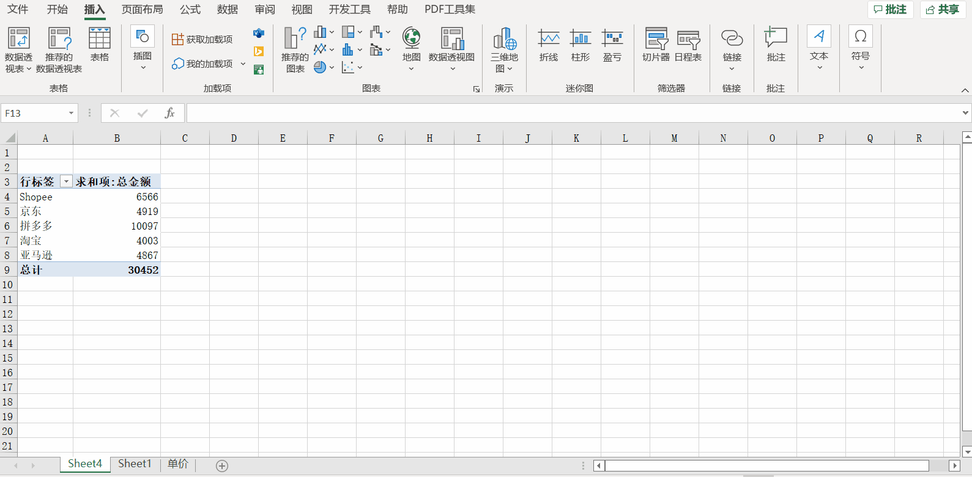Expand the Name Box dropdown arrow
This screenshot has height=477, width=972.
coord(71,113)
